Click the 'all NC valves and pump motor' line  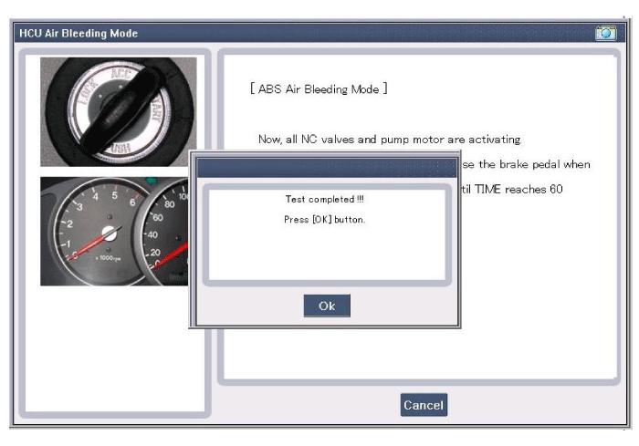point(389,140)
